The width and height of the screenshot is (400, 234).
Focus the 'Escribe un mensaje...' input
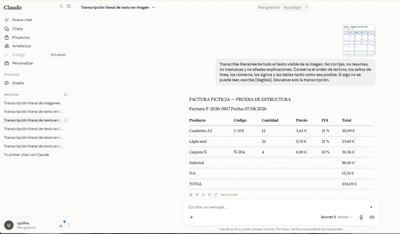pos(277,207)
